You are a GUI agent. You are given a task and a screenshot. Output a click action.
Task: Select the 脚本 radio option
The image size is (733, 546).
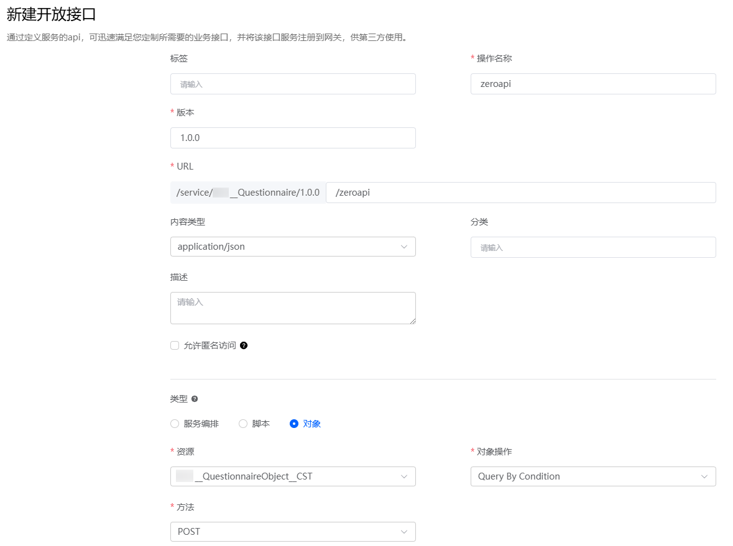tap(243, 424)
